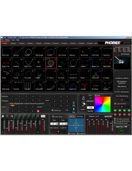Click the Scan Geschw. fader
132x171 pixels.
(x=43, y=126)
